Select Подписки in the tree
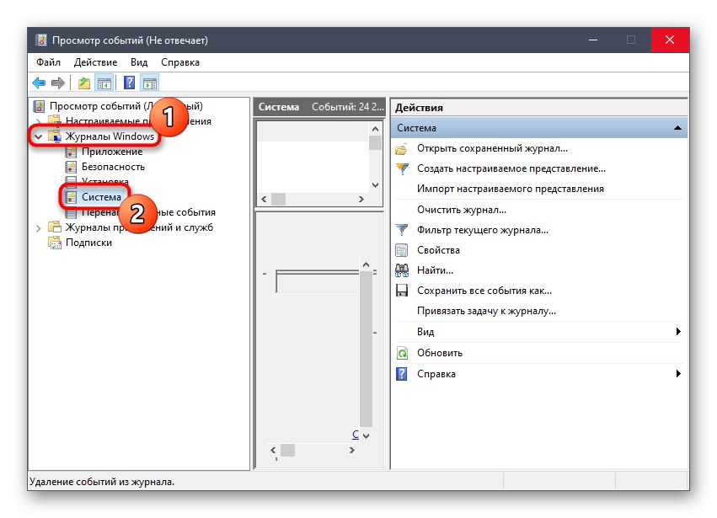Image resolution: width=717 pixels, height=518 pixels. tap(88, 243)
